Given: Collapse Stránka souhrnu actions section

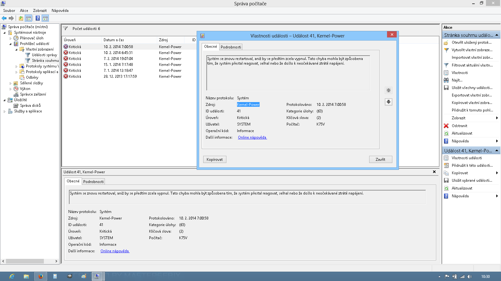Looking at the screenshot, I should [497, 35].
